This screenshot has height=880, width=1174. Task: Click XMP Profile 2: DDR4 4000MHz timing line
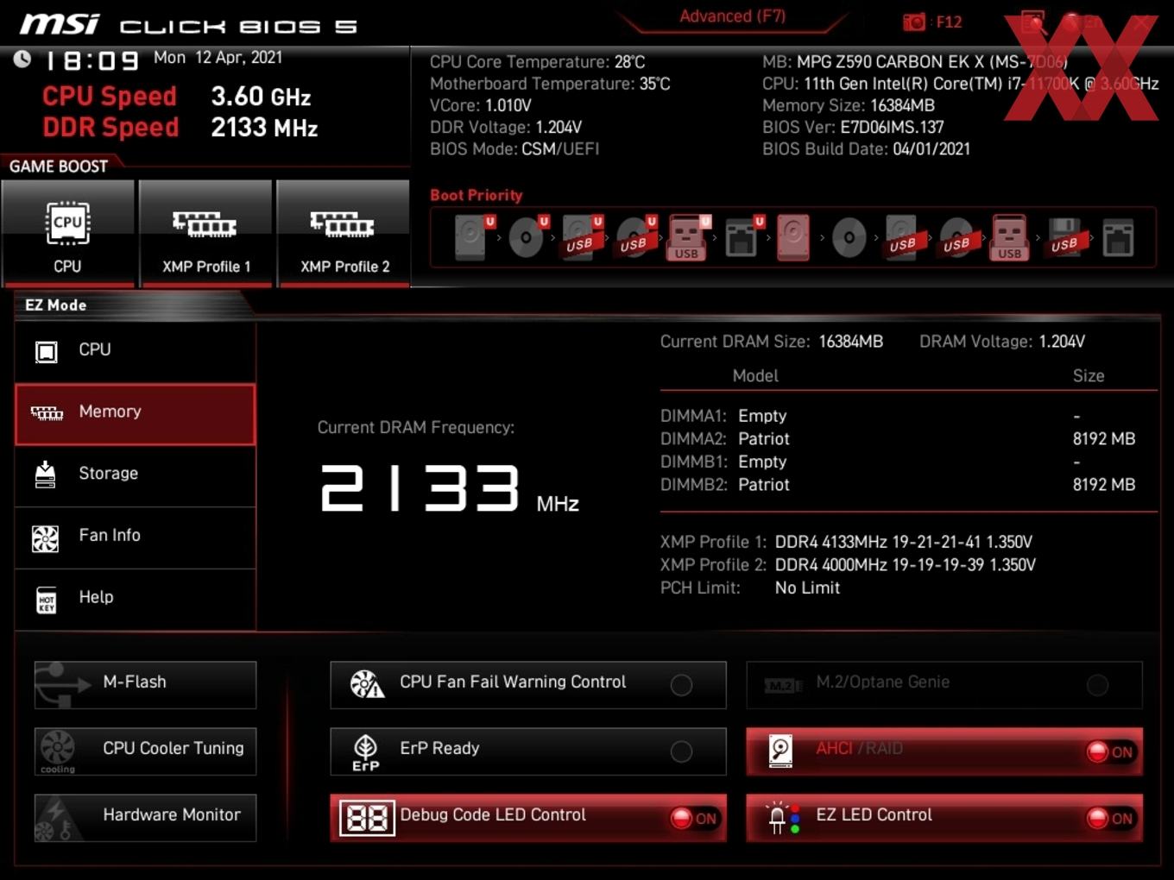click(848, 565)
